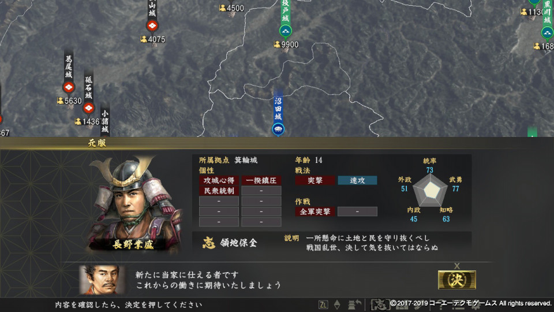Select the 砥石城 red castle marker
The height and width of the screenshot is (312, 554).
pyautogui.click(x=88, y=107)
